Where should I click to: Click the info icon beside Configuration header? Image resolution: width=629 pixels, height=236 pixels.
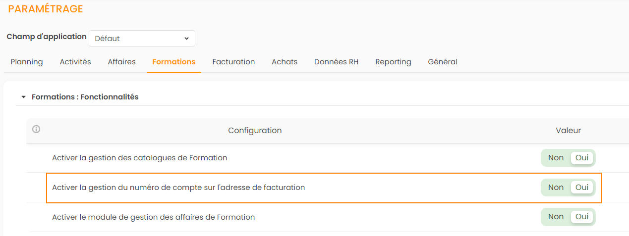click(36, 130)
